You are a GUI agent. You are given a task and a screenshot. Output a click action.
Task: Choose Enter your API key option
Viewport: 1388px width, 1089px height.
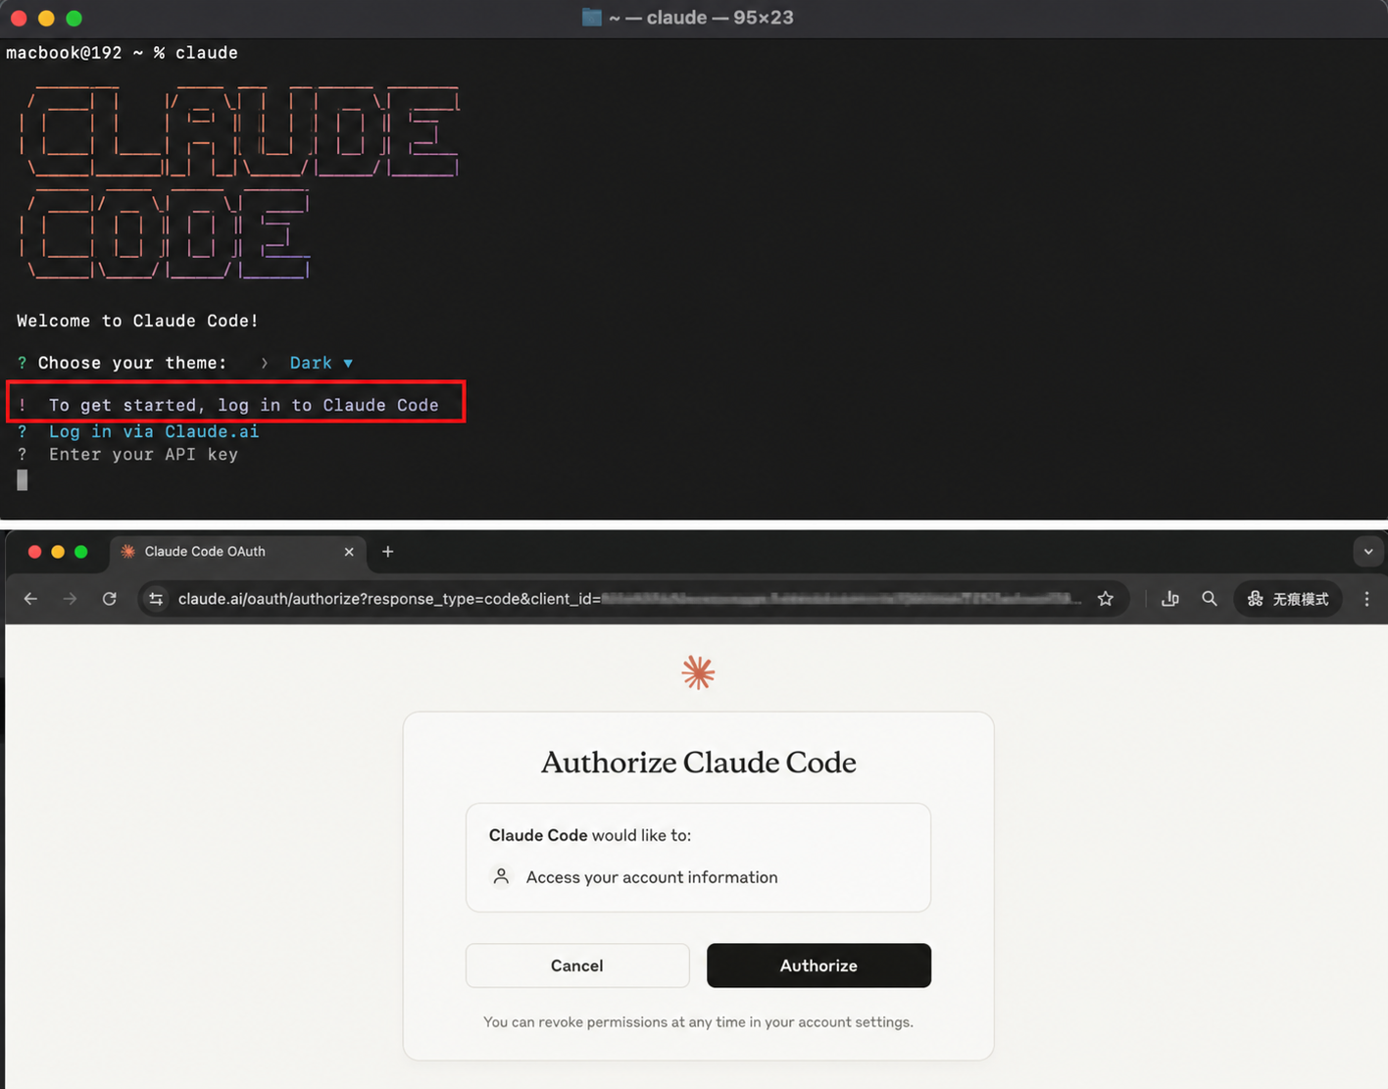click(143, 454)
